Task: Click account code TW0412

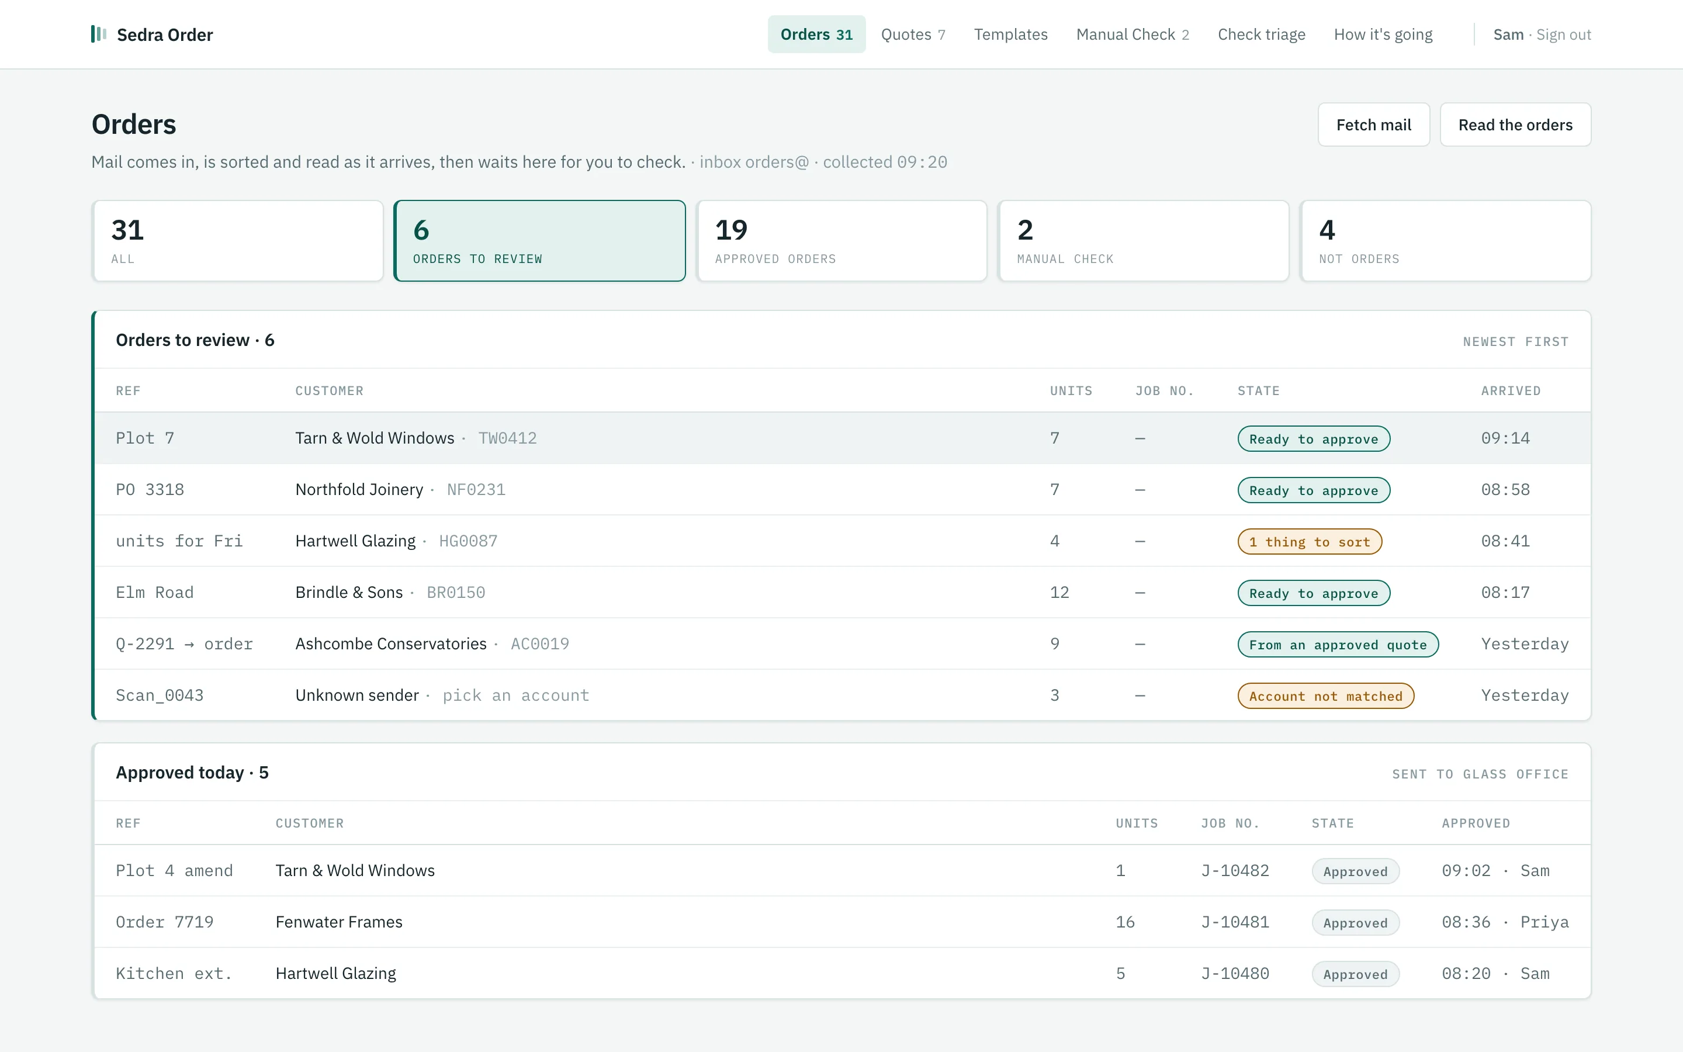Action: 508,438
